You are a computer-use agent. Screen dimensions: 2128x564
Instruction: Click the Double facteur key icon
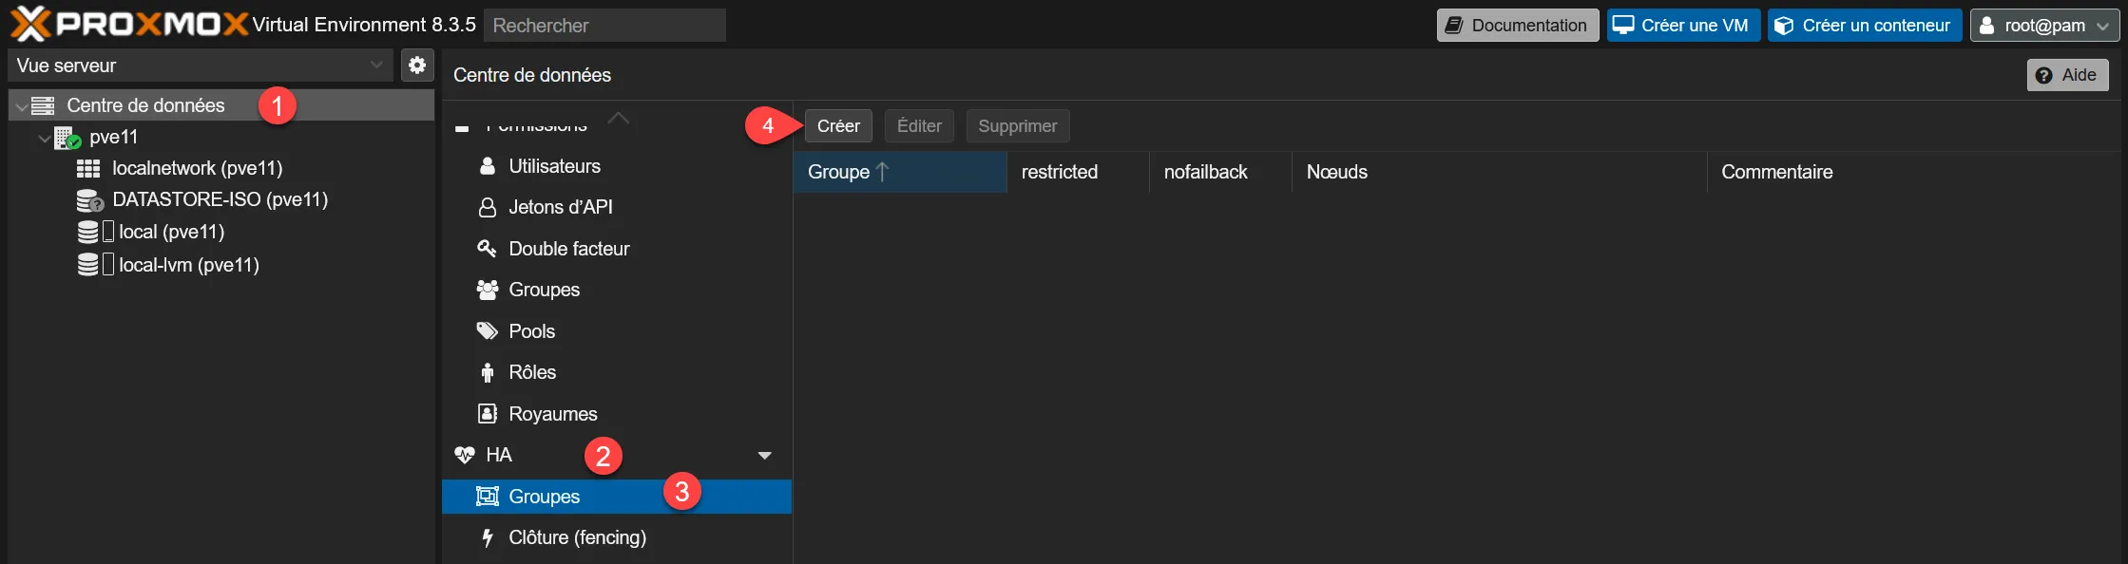tap(487, 249)
